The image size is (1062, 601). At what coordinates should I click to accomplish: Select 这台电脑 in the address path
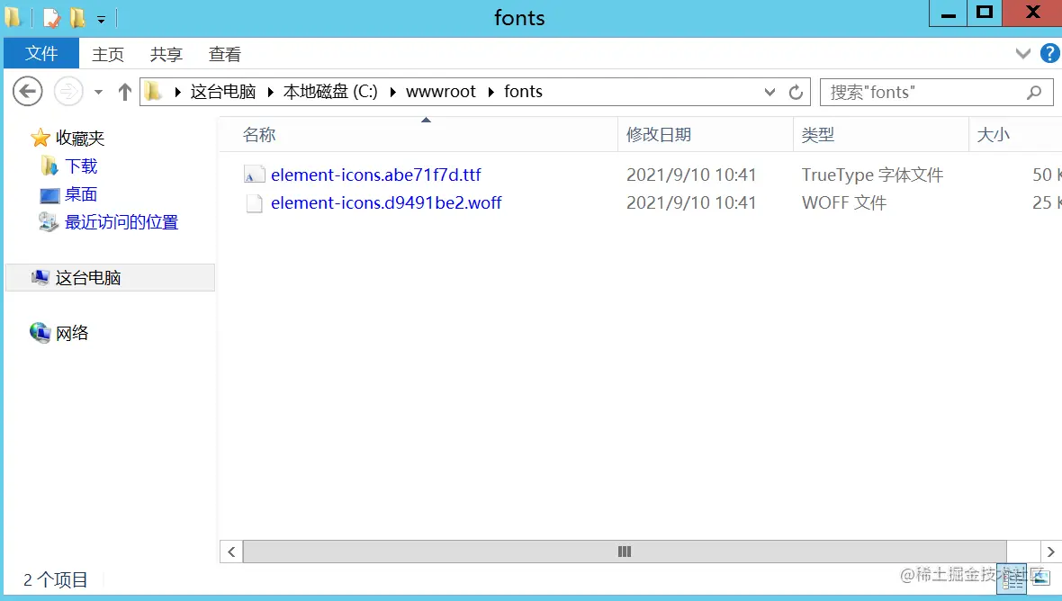pos(223,92)
